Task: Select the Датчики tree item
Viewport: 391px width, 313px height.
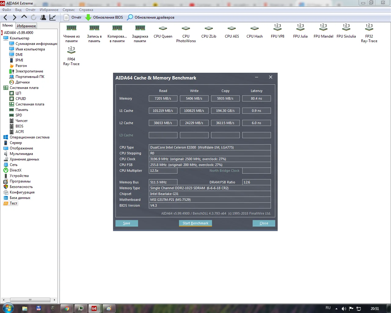Action: pos(23,82)
